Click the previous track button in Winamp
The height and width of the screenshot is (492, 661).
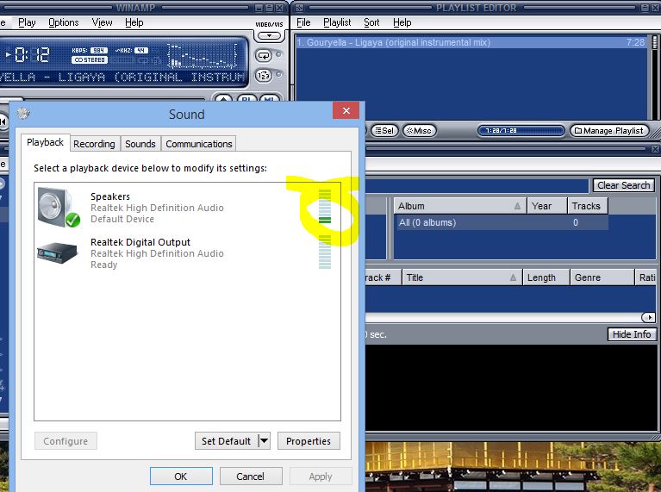point(3,122)
